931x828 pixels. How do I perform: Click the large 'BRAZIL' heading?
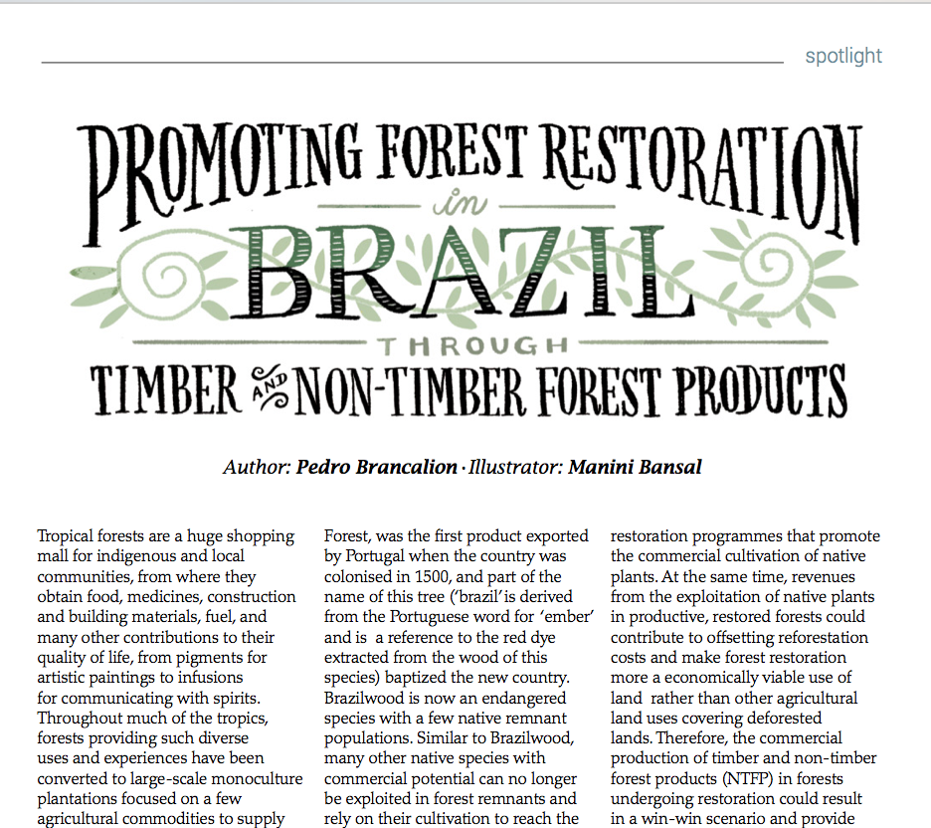click(462, 272)
